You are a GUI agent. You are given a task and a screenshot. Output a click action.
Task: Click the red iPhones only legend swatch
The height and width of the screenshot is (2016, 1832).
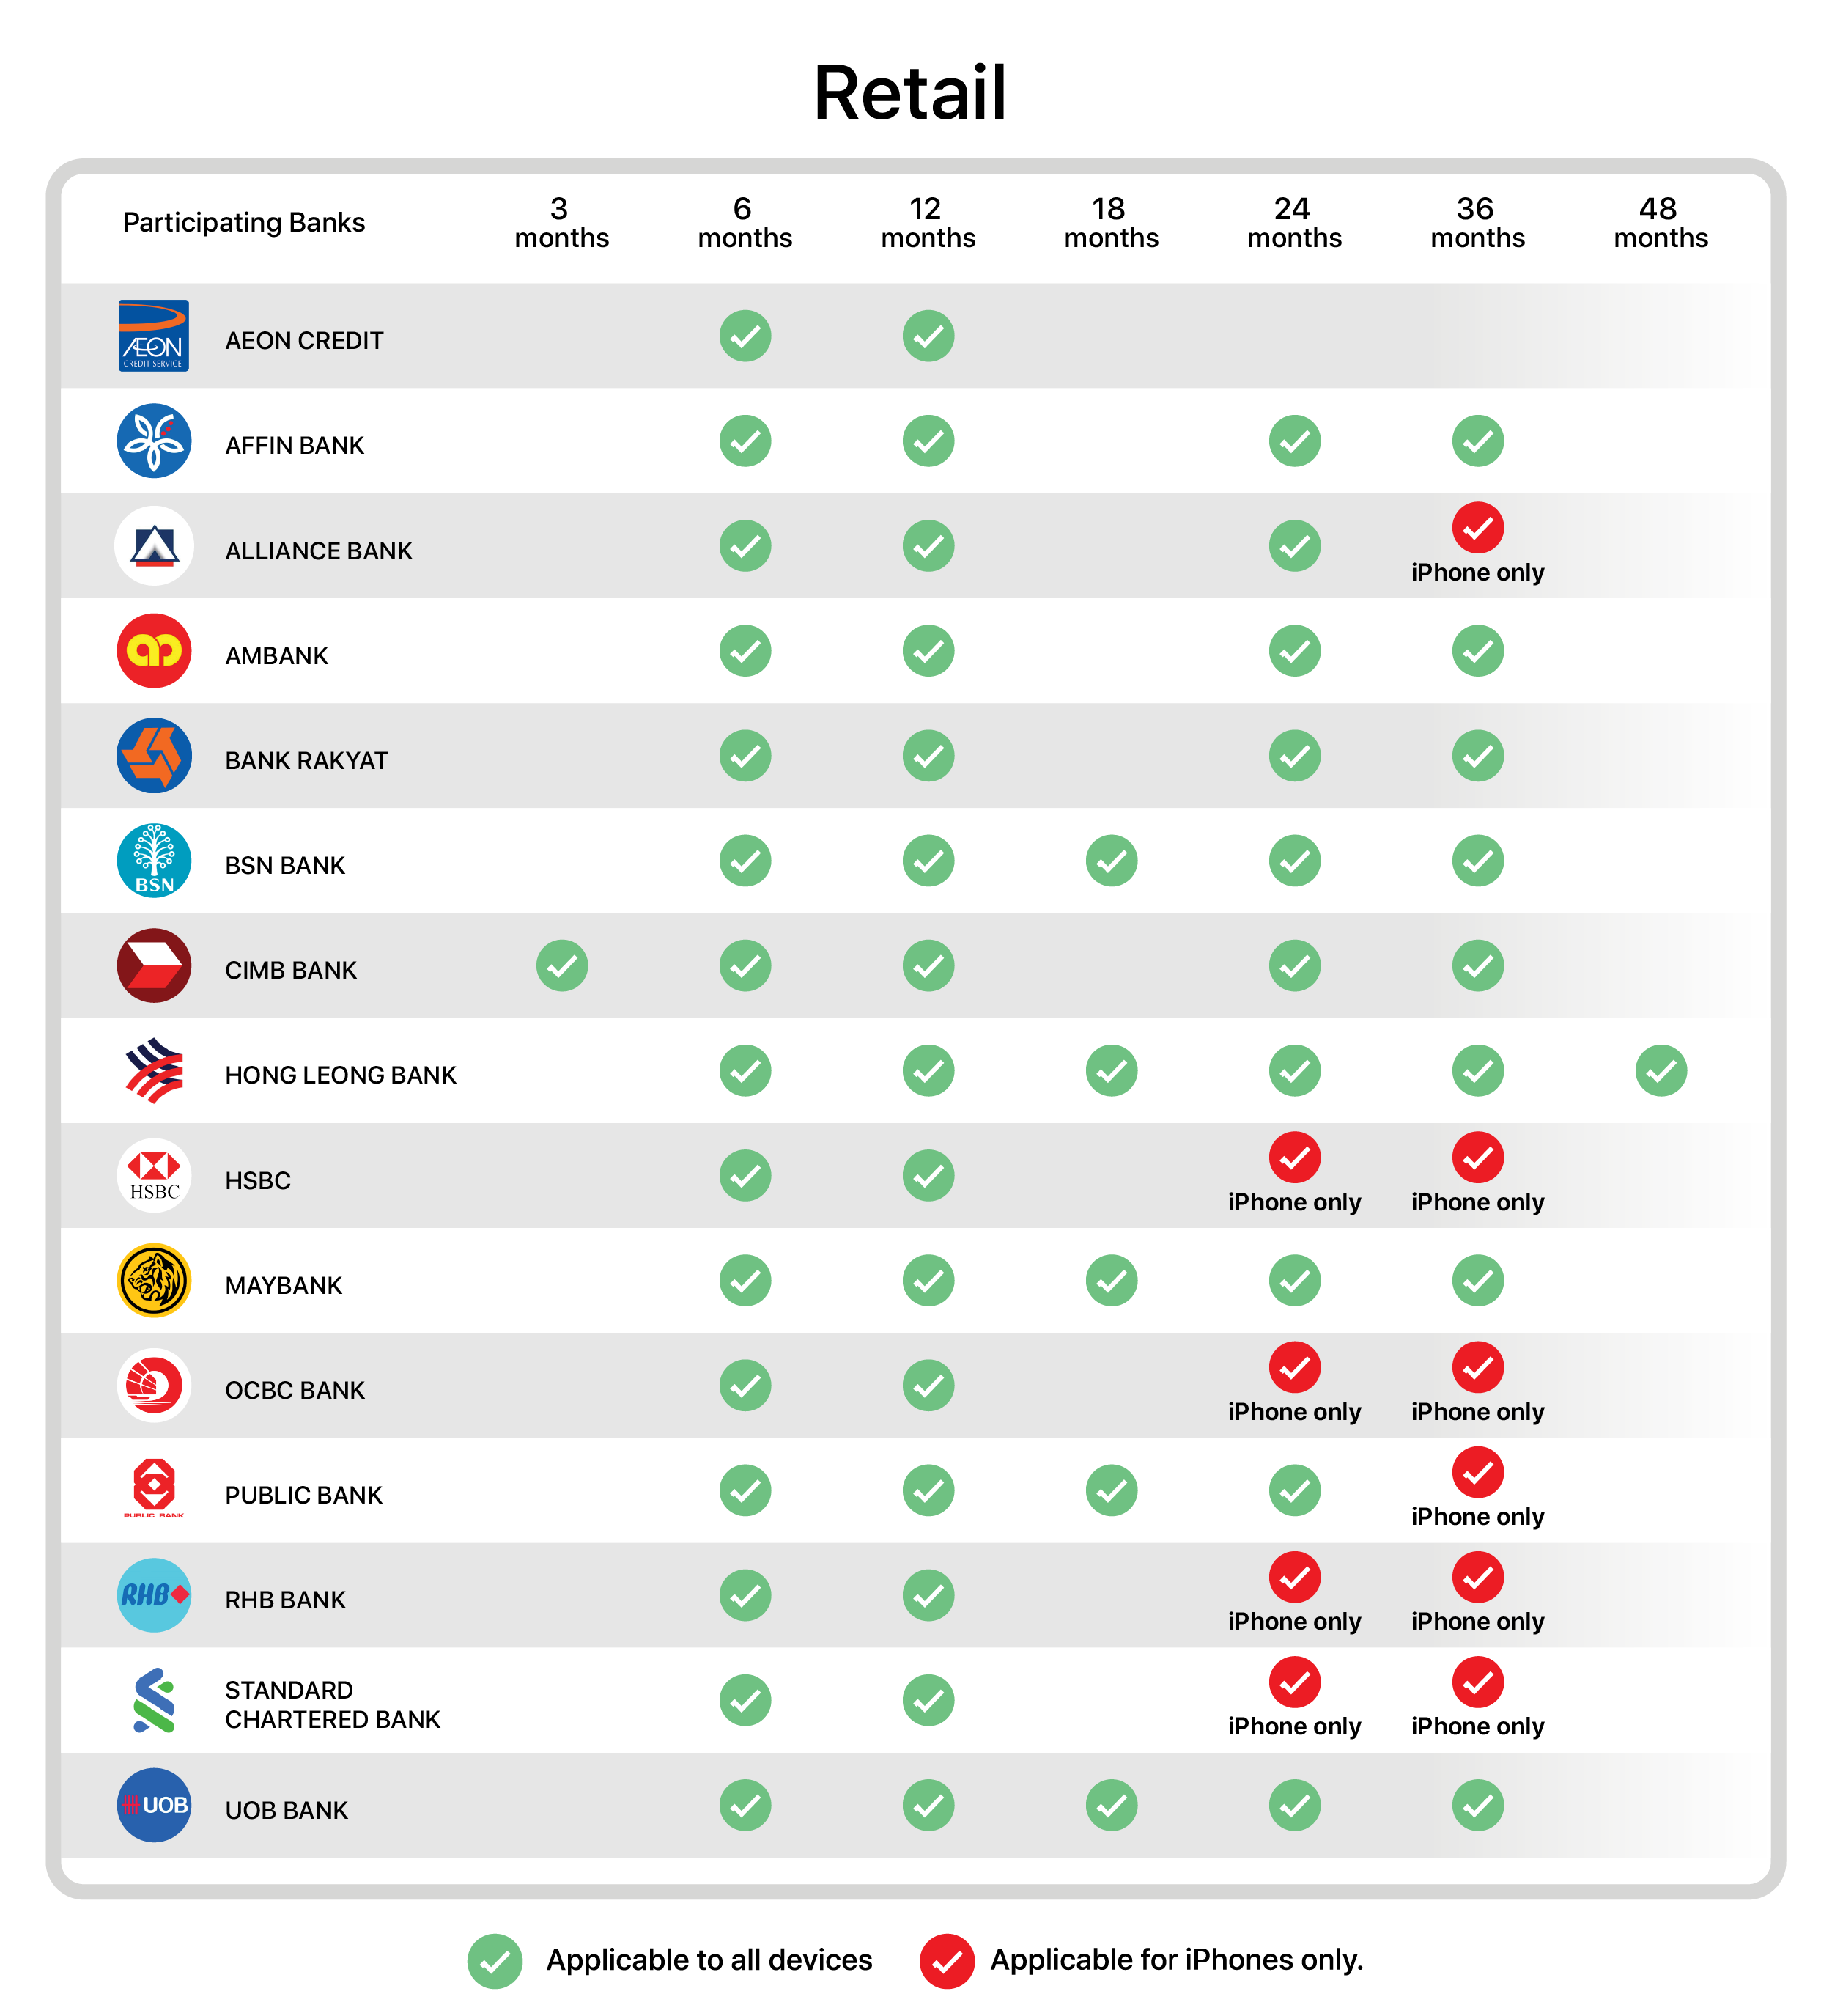(x=948, y=1962)
